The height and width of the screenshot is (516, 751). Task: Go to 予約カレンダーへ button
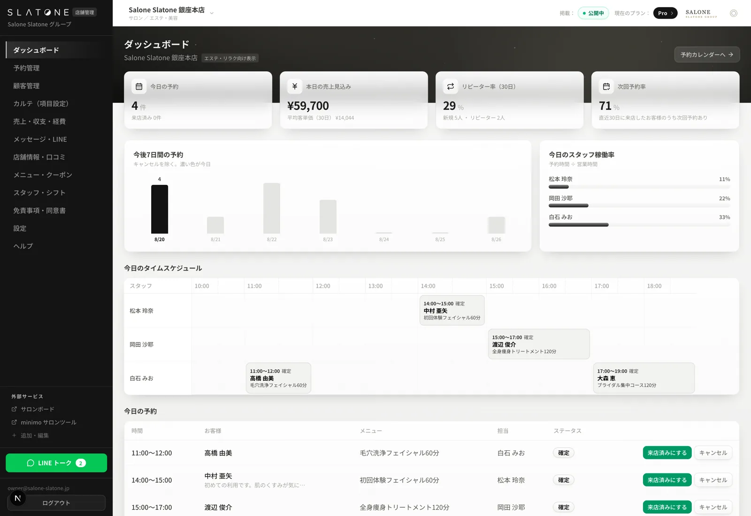[x=707, y=54]
